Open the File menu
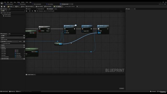167x94 pixels. click(5, 2)
